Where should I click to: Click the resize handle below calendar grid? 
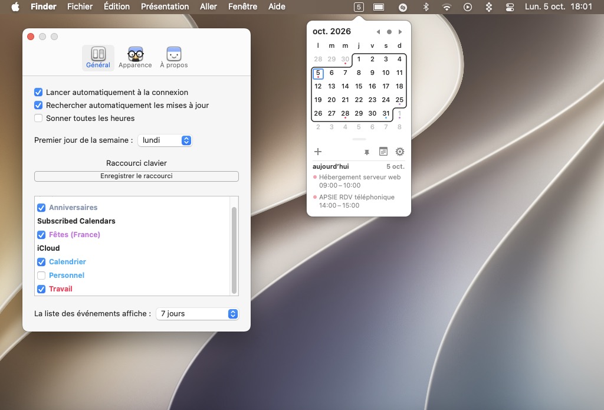coord(359,139)
